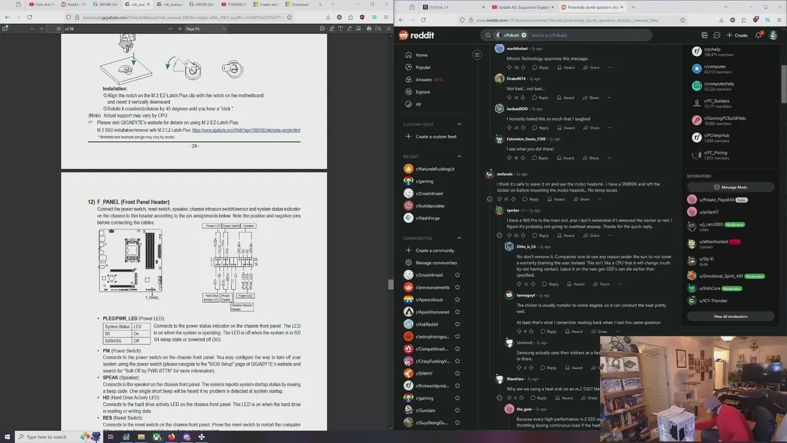The height and width of the screenshot is (443, 787).
Task: Collapse the Recent section
Action: point(459,156)
